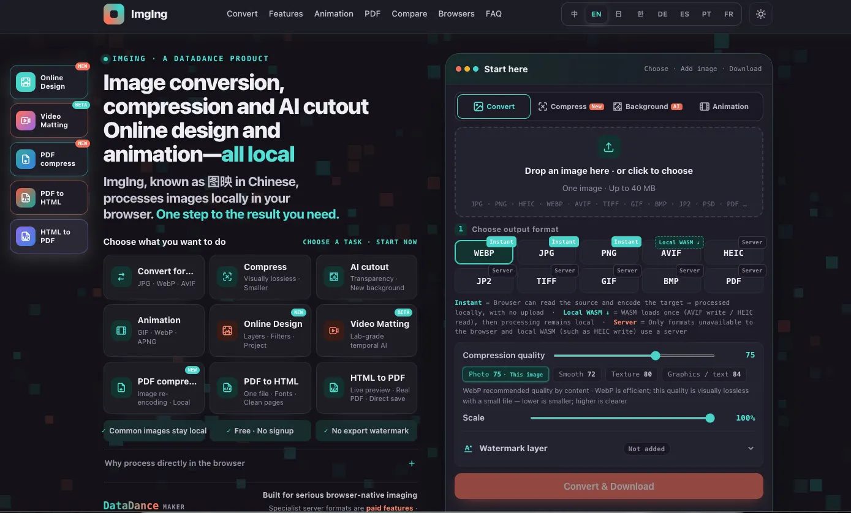This screenshot has height=513, width=851.
Task: Choose AVIF output format
Action: (671, 253)
